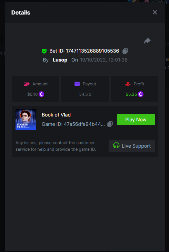Click the truncated Game ID text

(73, 124)
